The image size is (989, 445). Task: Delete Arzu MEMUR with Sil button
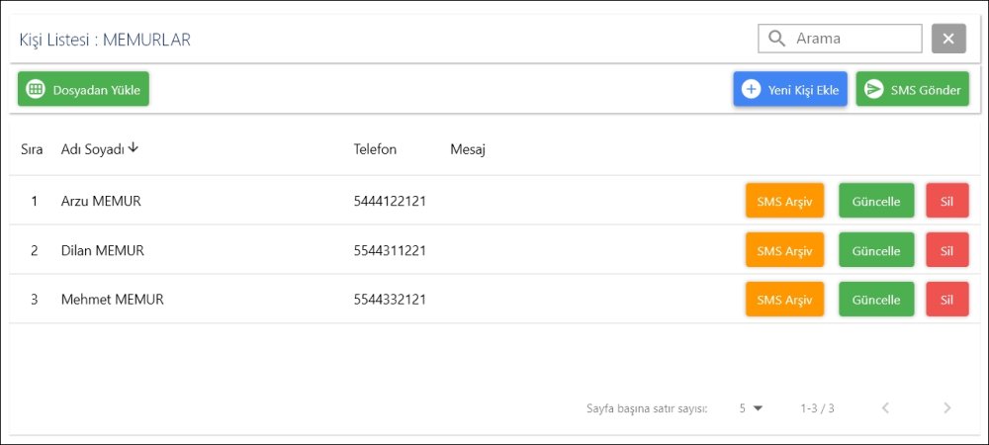(x=946, y=201)
